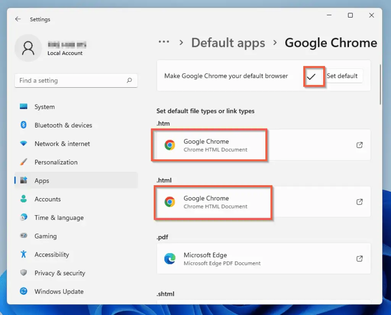The width and height of the screenshot is (391, 315).
Task: Click the user profile avatar icon
Action: [28, 48]
